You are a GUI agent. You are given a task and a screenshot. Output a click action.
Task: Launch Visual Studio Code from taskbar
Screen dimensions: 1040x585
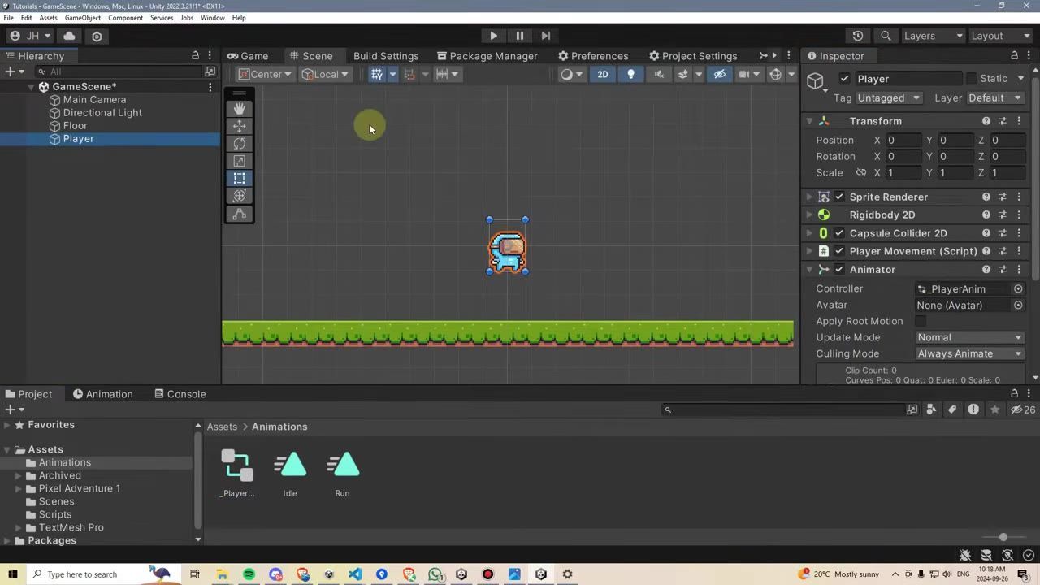coord(355,574)
